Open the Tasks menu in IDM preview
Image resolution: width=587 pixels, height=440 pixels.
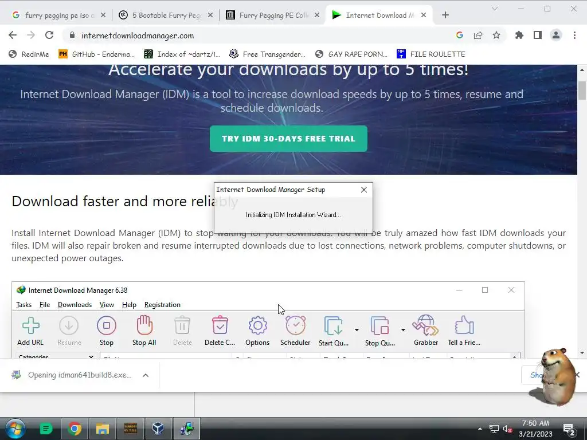pos(24,305)
